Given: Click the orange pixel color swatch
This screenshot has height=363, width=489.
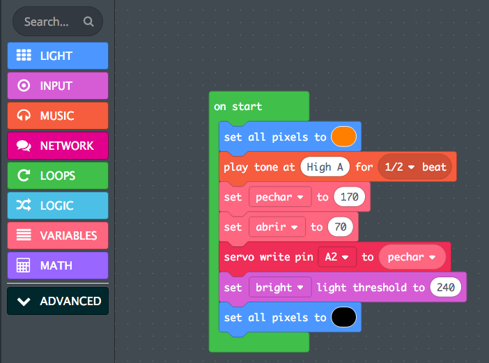Looking at the screenshot, I should tap(344, 137).
